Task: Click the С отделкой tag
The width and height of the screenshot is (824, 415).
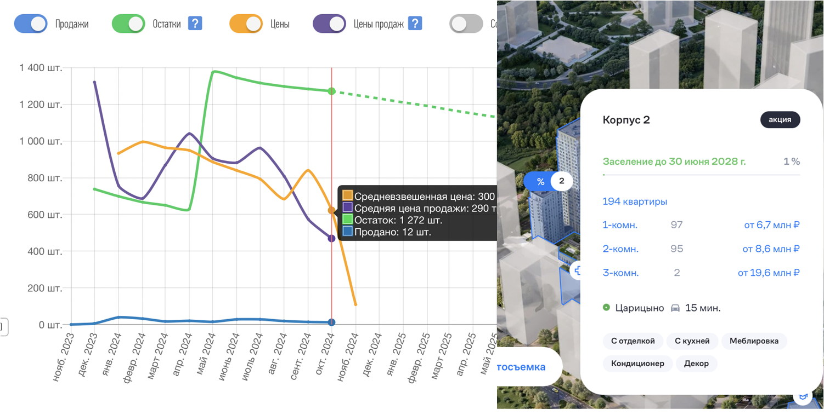Action: tap(633, 341)
